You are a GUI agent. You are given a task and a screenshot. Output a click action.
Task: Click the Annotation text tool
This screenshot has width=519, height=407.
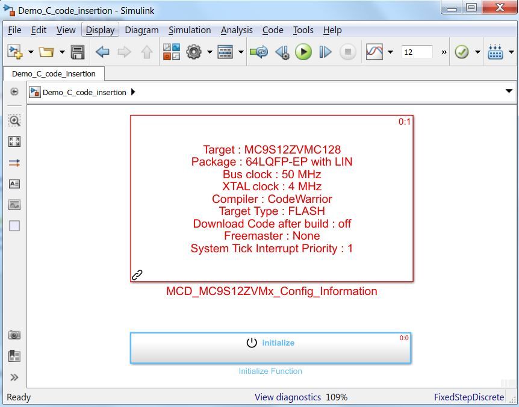(14, 184)
